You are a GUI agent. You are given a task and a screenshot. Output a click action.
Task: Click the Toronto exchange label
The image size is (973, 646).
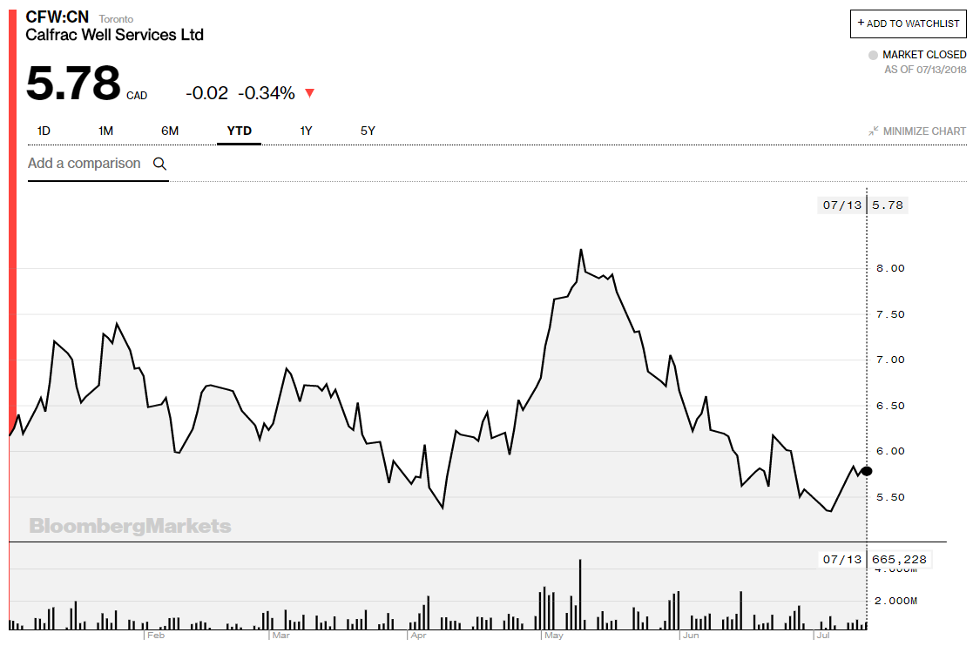116,19
